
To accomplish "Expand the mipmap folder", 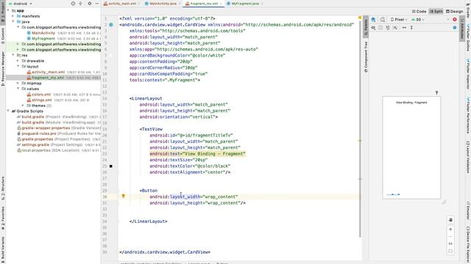I will pyautogui.click(x=18, y=83).
